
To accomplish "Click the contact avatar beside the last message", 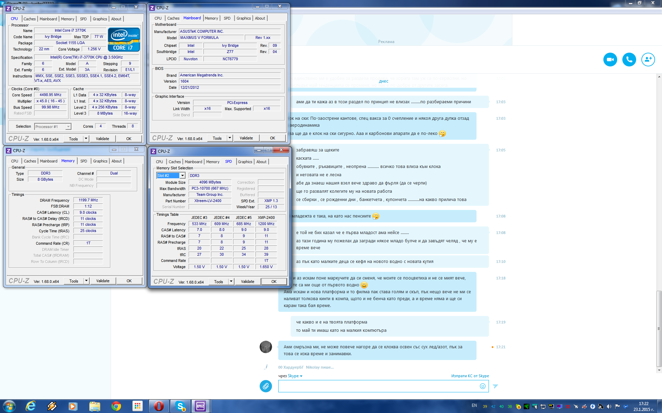I will point(265,347).
